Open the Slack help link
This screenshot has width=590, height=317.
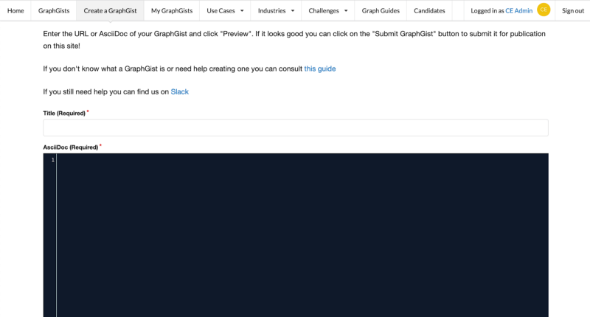179,91
